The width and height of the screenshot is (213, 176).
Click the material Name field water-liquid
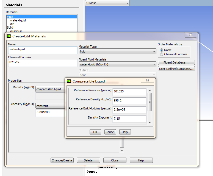pos(43,50)
